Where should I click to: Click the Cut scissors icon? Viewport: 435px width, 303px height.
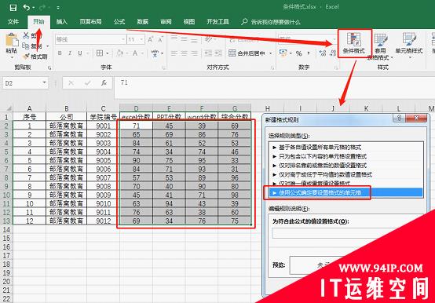26,35
